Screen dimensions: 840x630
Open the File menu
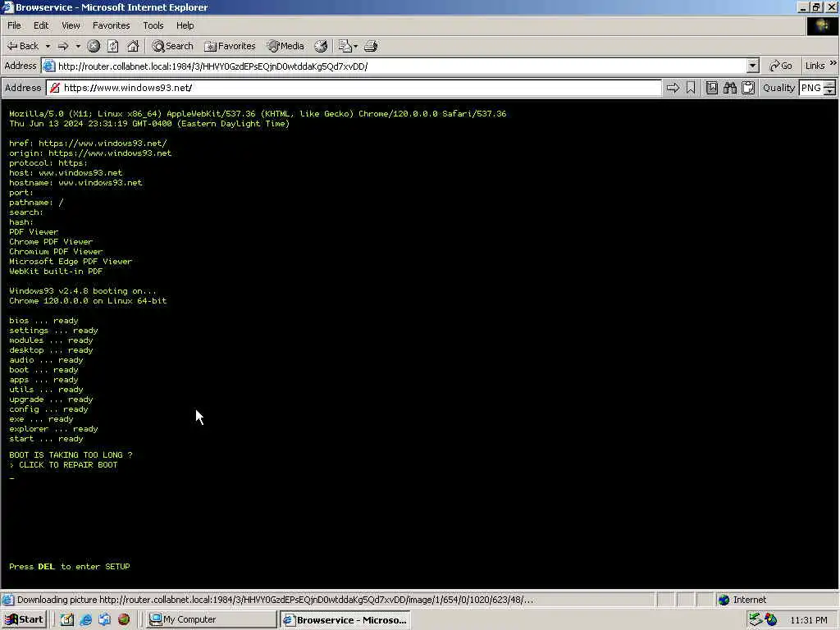15,25
